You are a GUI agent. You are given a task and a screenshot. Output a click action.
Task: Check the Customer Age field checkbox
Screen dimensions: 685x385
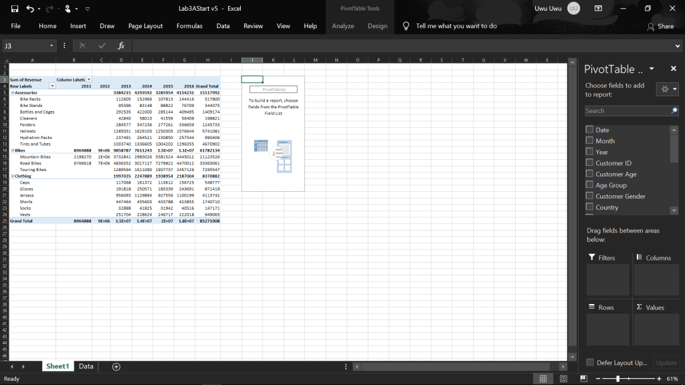coord(589,174)
